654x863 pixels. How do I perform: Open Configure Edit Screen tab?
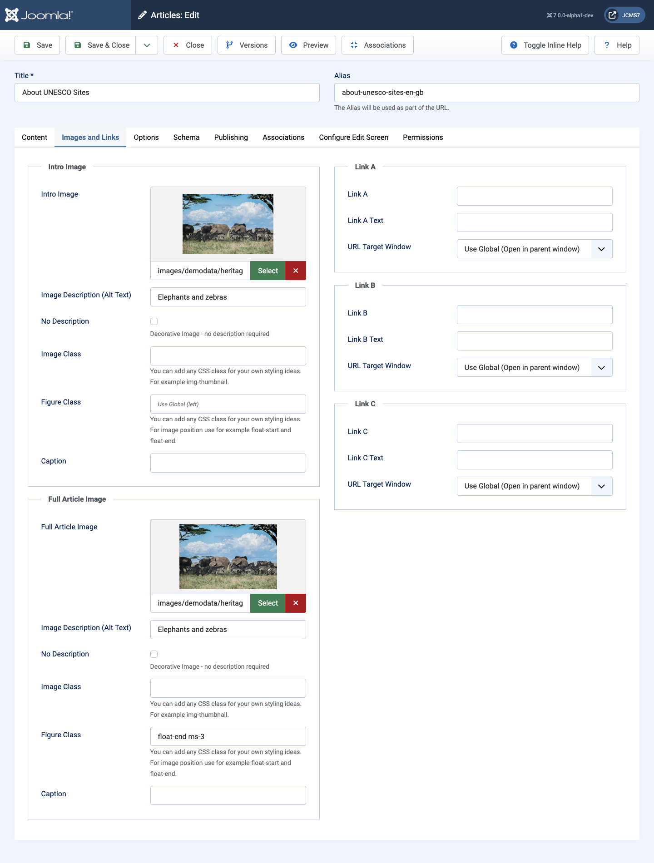point(354,137)
